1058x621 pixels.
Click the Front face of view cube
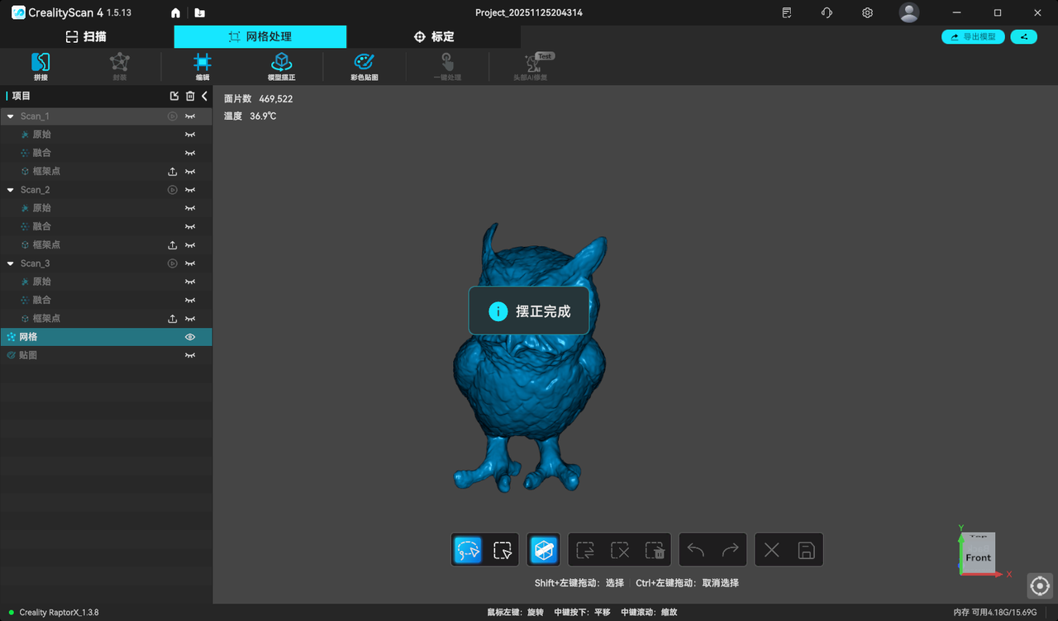978,557
